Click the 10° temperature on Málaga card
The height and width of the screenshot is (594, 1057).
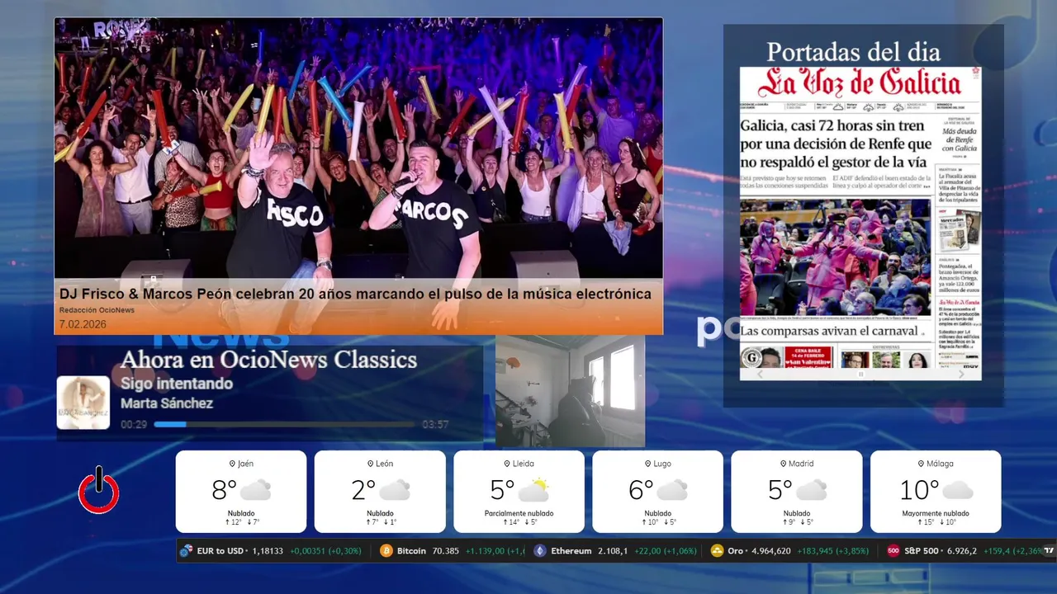click(x=919, y=490)
